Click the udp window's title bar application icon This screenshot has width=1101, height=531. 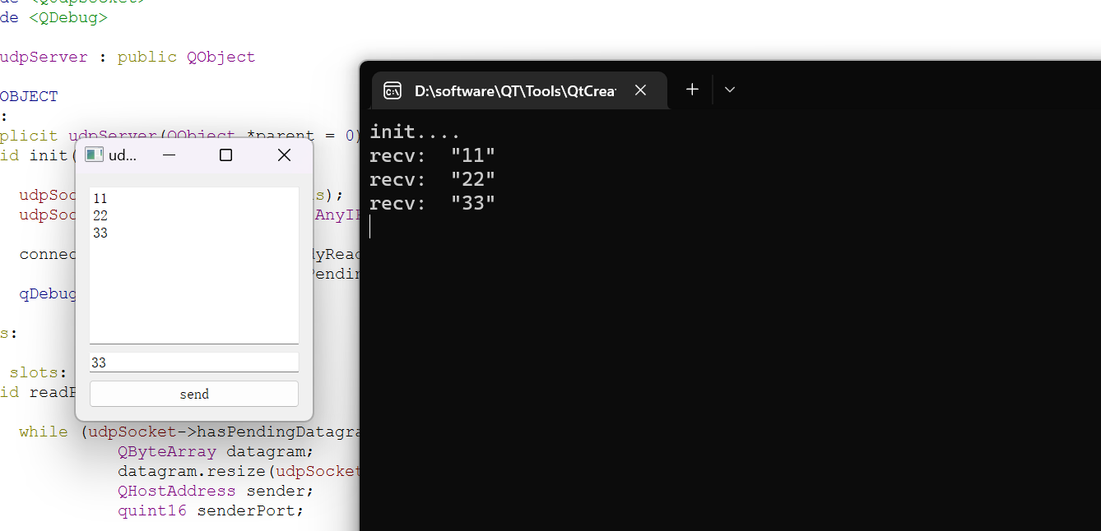92,154
